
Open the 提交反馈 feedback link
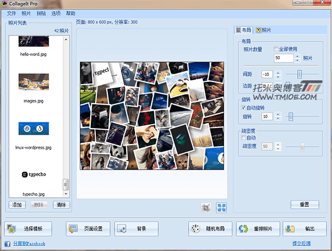[x=302, y=243]
